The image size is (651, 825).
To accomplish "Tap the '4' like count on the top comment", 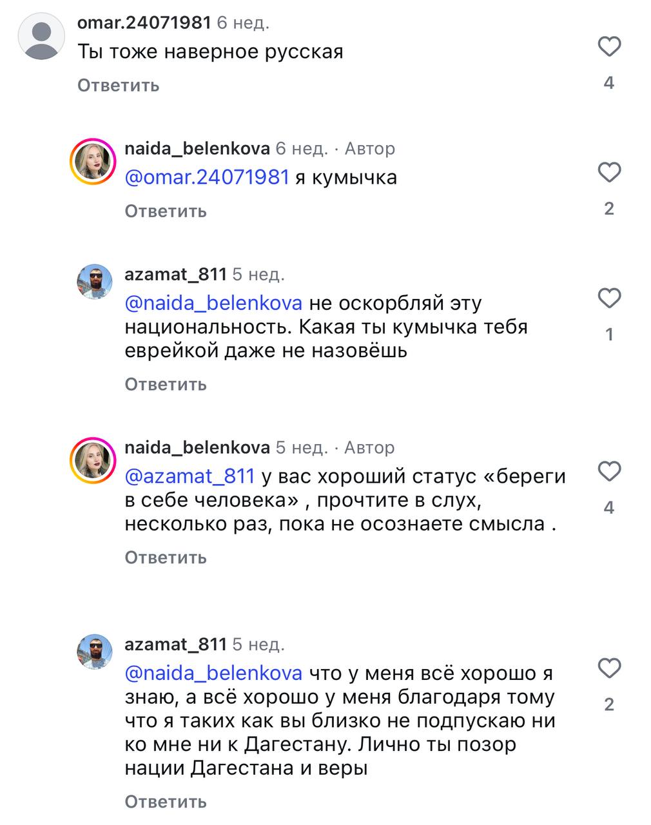I will pyautogui.click(x=608, y=82).
